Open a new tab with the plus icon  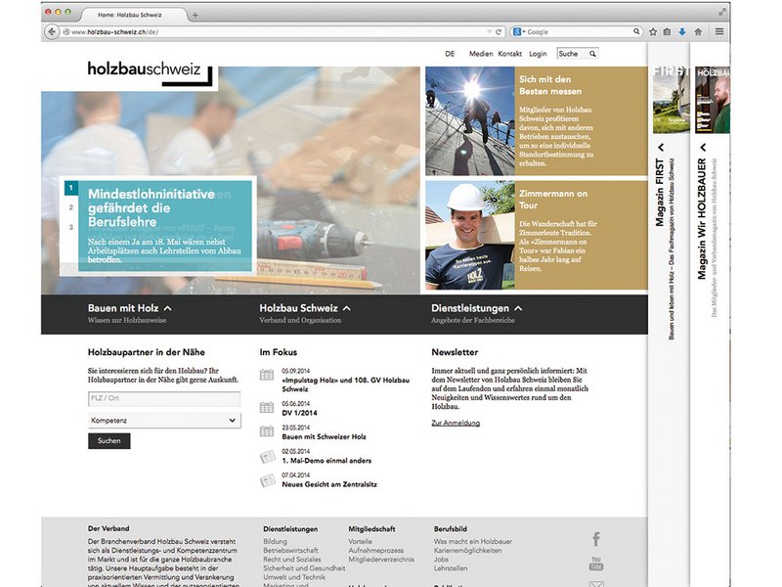[195, 15]
